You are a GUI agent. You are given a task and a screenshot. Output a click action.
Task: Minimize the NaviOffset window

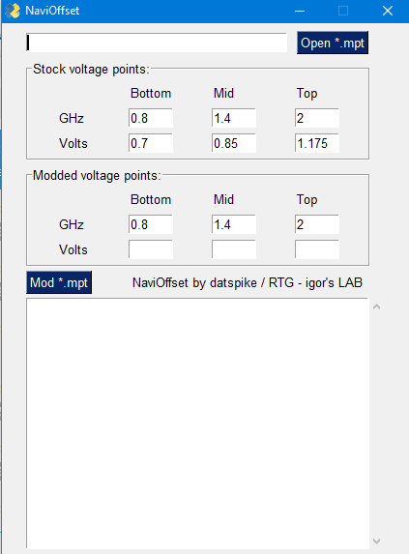pyautogui.click(x=300, y=11)
